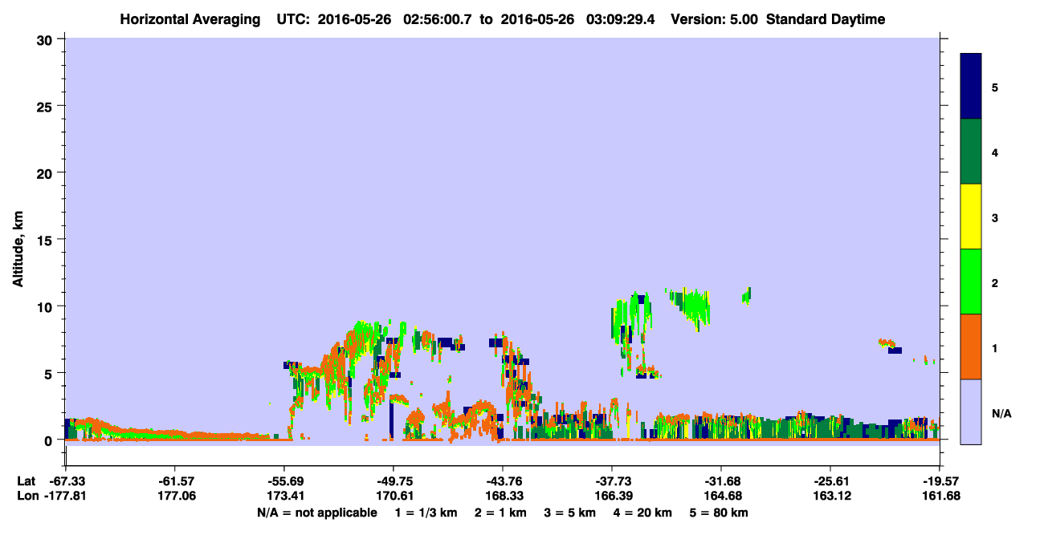Screen dimensions: 1044x535
Task: Click the 10 altitude tick label
Action: pos(46,306)
